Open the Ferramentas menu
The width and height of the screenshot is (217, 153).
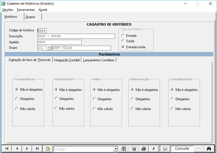click(x=26, y=10)
